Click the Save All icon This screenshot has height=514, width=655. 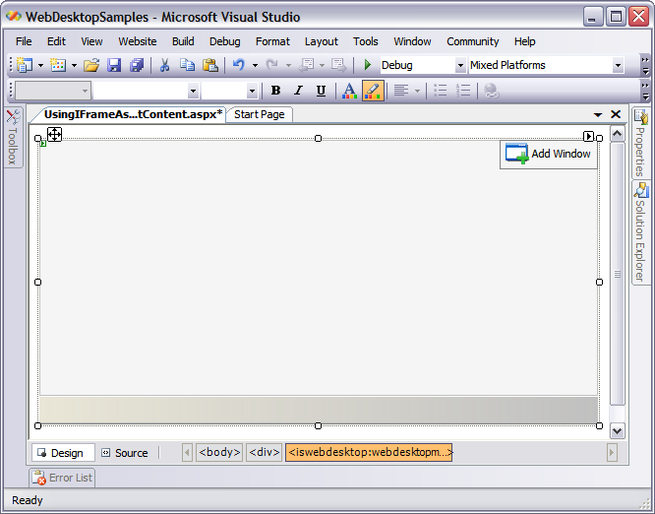(x=137, y=65)
